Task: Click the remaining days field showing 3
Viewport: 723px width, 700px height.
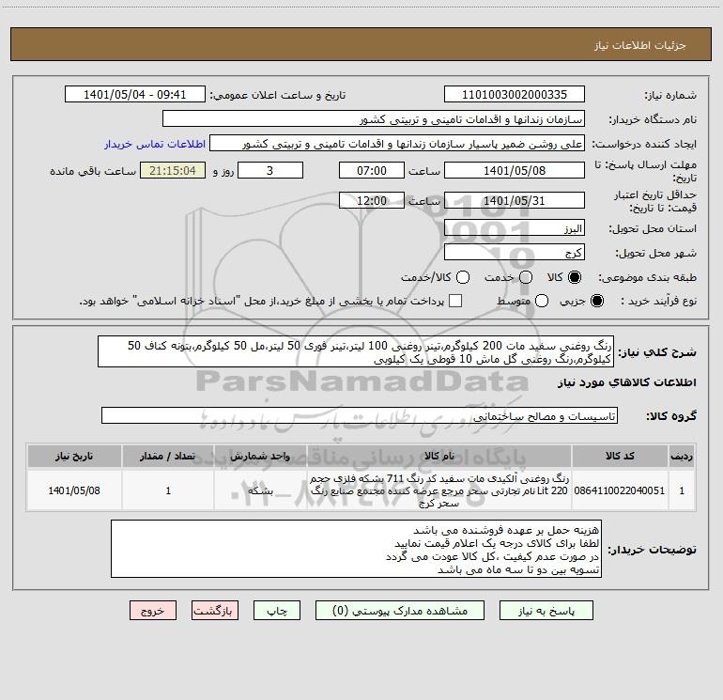Action: [270, 170]
